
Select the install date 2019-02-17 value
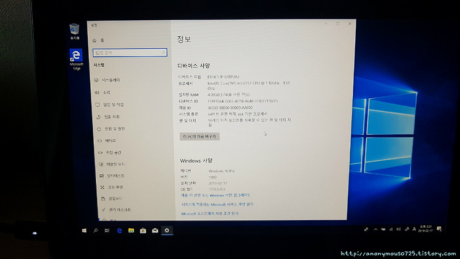point(218,184)
